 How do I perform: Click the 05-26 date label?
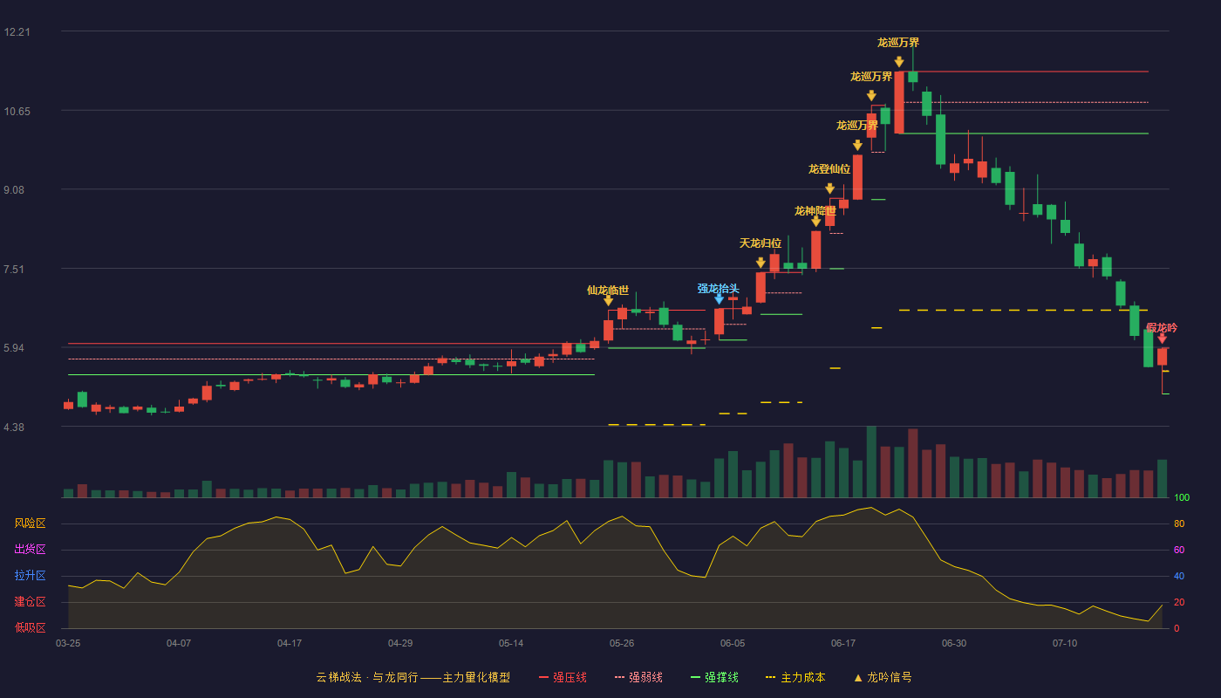[x=622, y=643]
